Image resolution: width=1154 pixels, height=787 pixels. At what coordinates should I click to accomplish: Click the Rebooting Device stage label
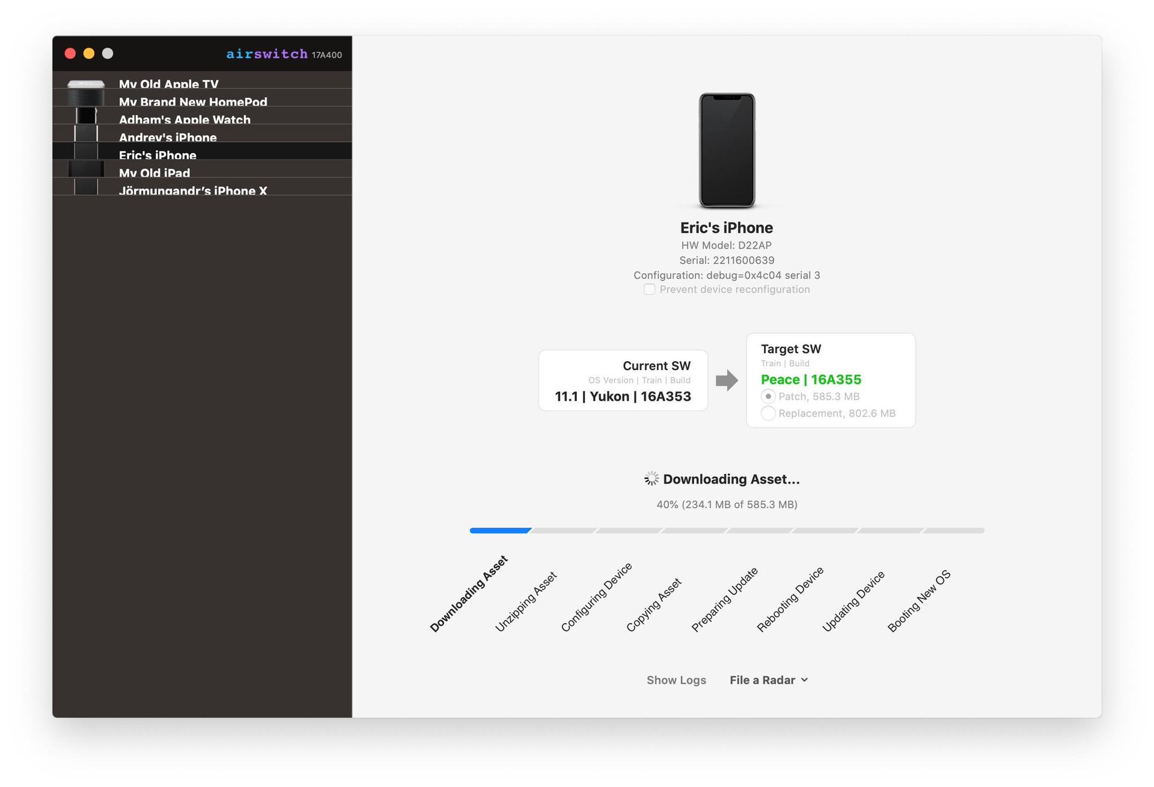point(790,600)
